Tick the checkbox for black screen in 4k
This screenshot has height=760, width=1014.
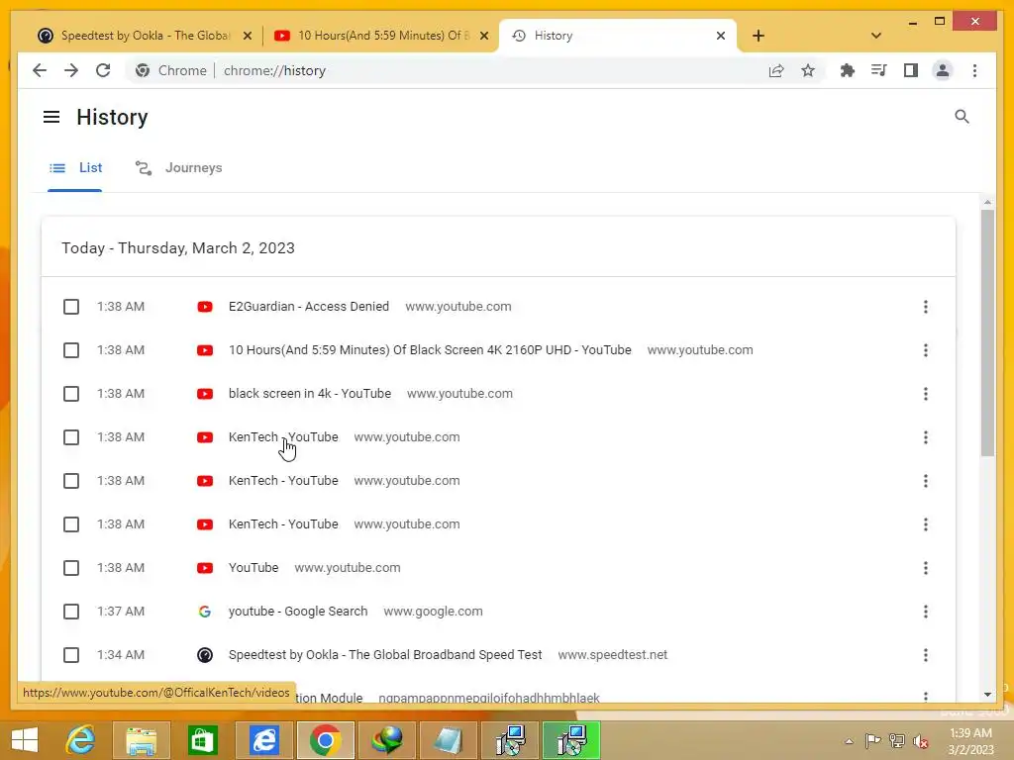tap(71, 394)
